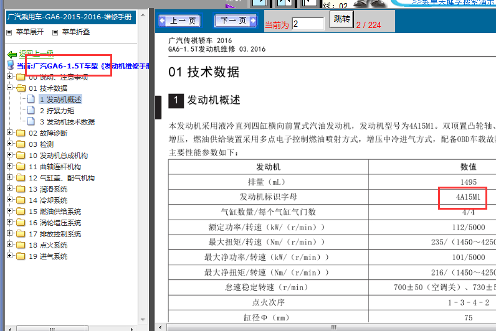Click document horizontal scrollbar left arrow
The image size is (496, 331).
click(160, 327)
